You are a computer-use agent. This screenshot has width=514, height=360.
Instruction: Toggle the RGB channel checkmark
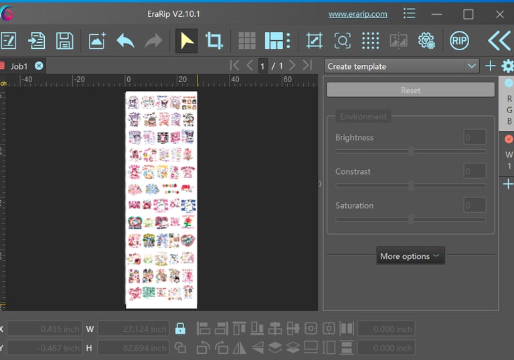(x=509, y=84)
